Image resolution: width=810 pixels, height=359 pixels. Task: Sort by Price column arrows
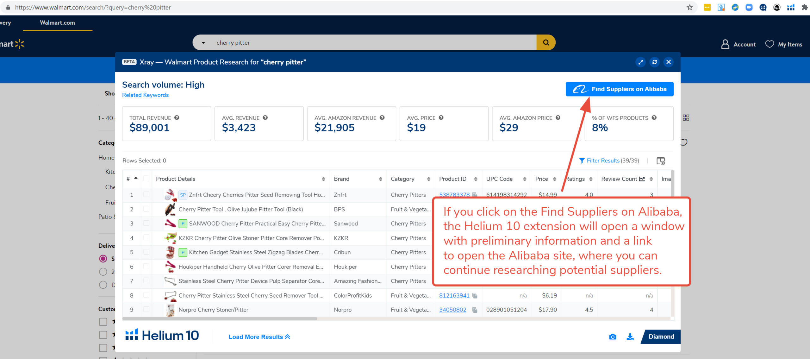click(554, 179)
